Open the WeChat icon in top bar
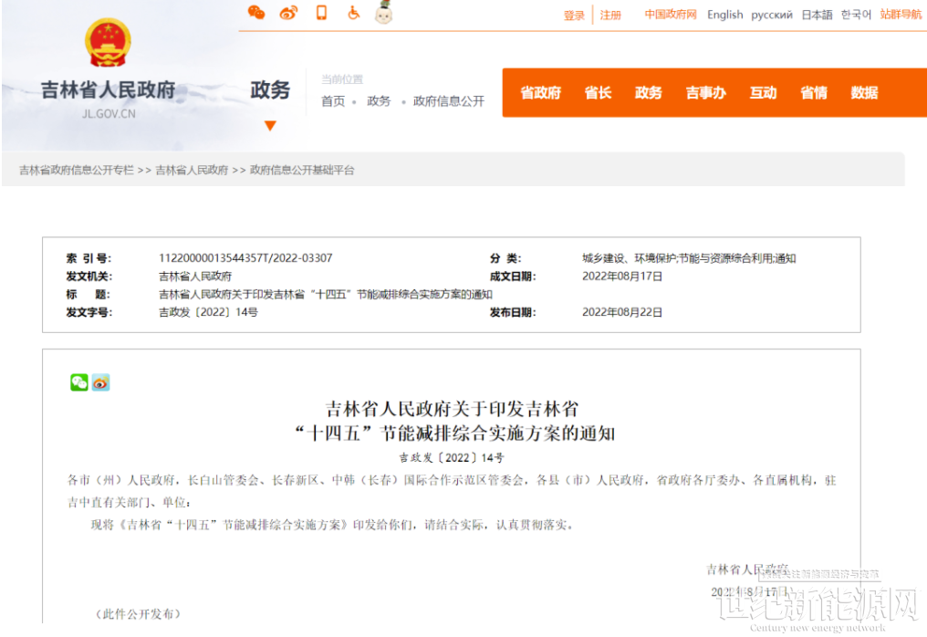927x637 pixels. tap(256, 12)
